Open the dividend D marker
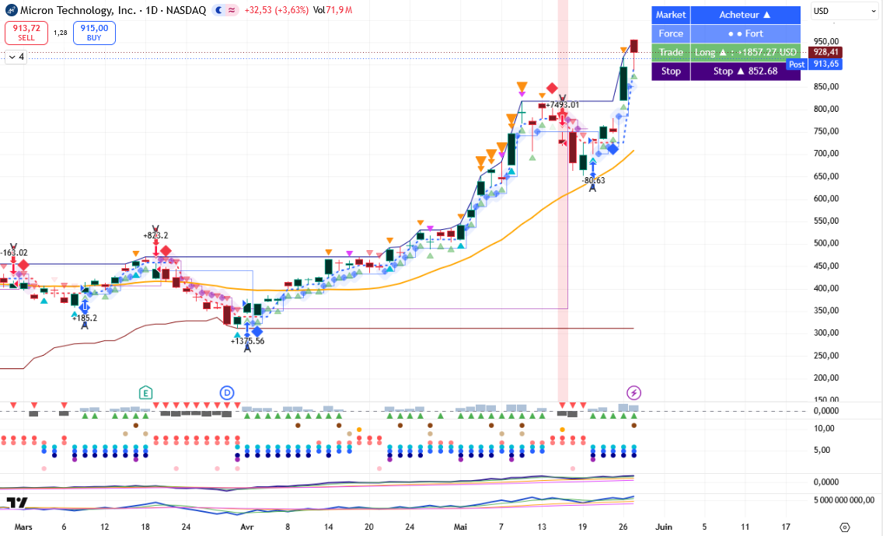Viewport: 883px width, 536px height. [226, 393]
